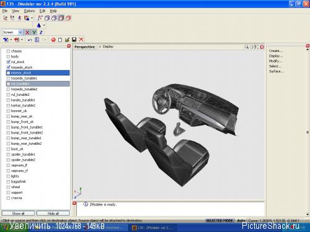Click the undo arrow icon

coord(30,40)
